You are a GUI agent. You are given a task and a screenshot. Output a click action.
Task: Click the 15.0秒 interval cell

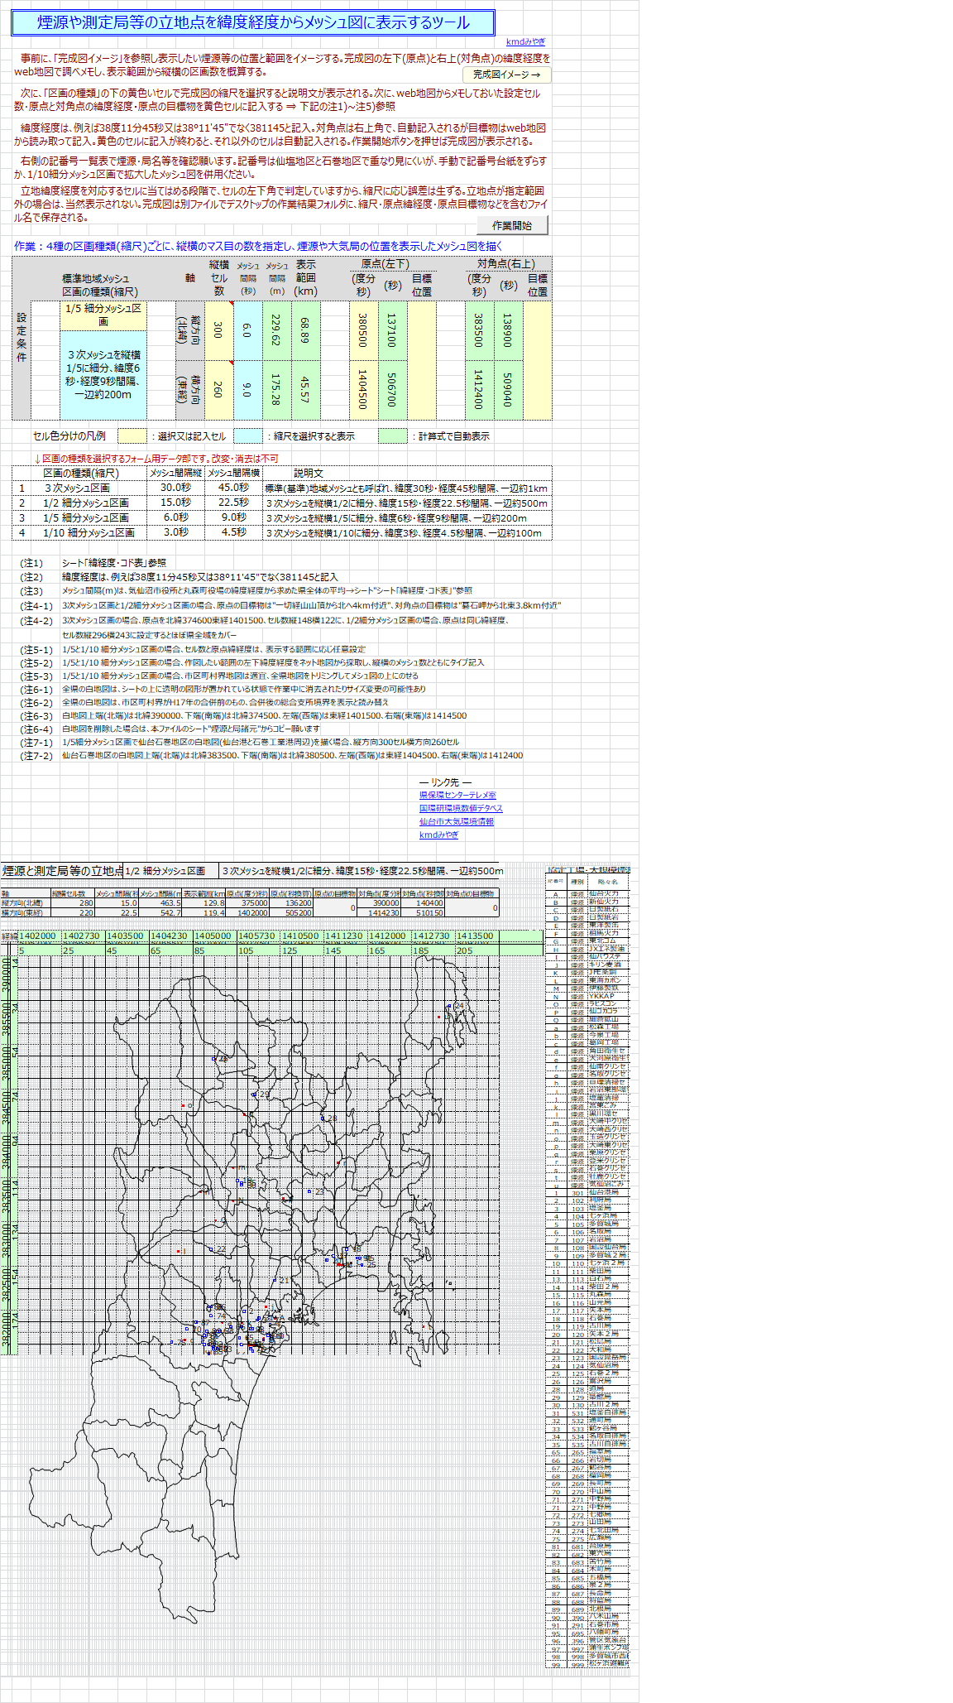(175, 503)
